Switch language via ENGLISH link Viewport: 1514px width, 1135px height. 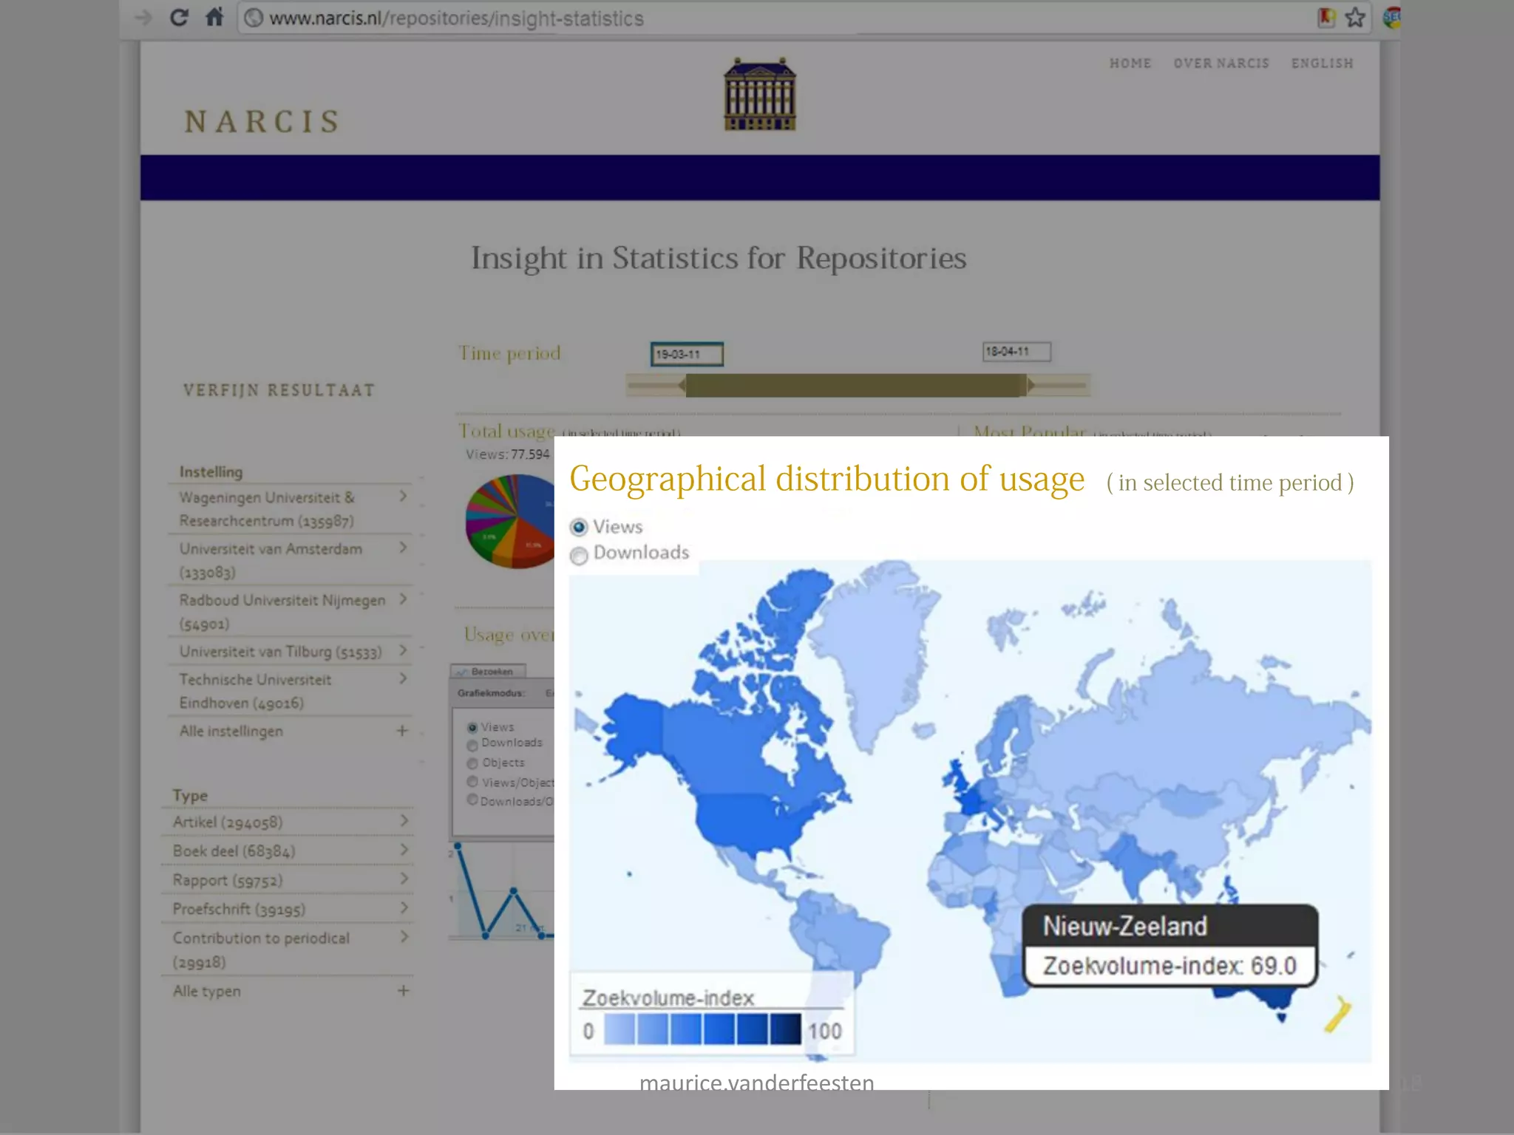[x=1322, y=64]
